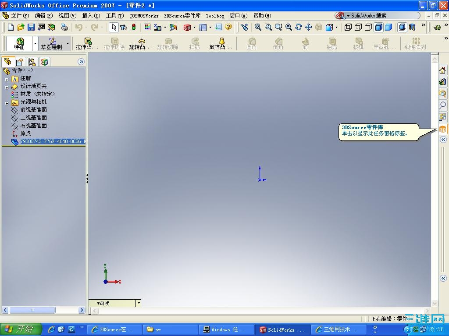Select the Pan view tool
This screenshot has height=336, width=449.
coord(308,27)
